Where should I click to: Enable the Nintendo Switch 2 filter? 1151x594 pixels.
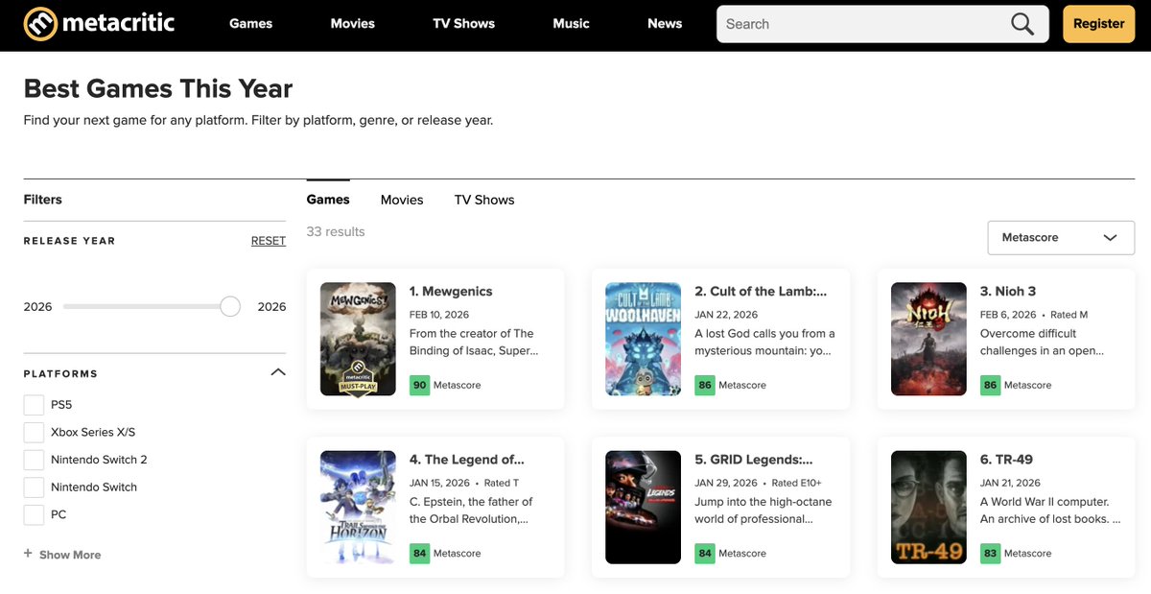[x=34, y=460]
